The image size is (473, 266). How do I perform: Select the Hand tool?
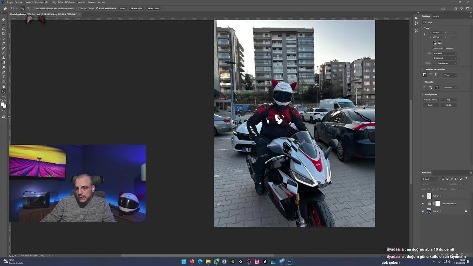(4, 86)
